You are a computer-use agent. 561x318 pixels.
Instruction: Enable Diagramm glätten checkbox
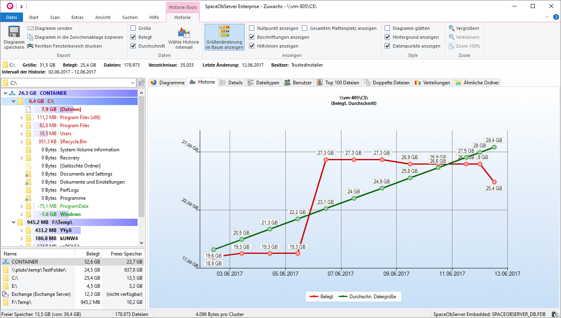pos(387,28)
